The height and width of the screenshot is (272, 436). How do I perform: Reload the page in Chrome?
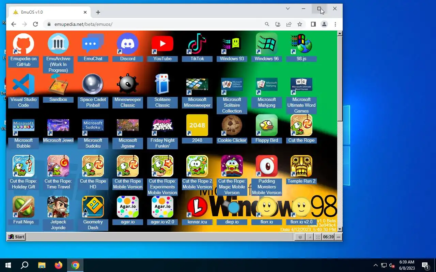pos(35,24)
